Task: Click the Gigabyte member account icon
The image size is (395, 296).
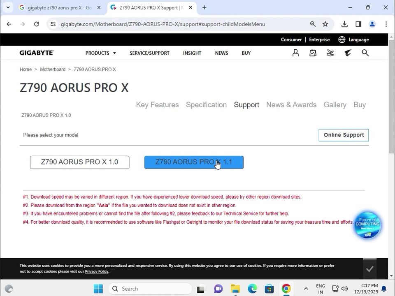Action: click(x=295, y=53)
